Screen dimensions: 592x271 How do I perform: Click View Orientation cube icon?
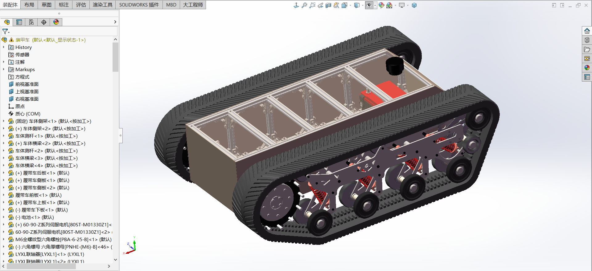344,5
